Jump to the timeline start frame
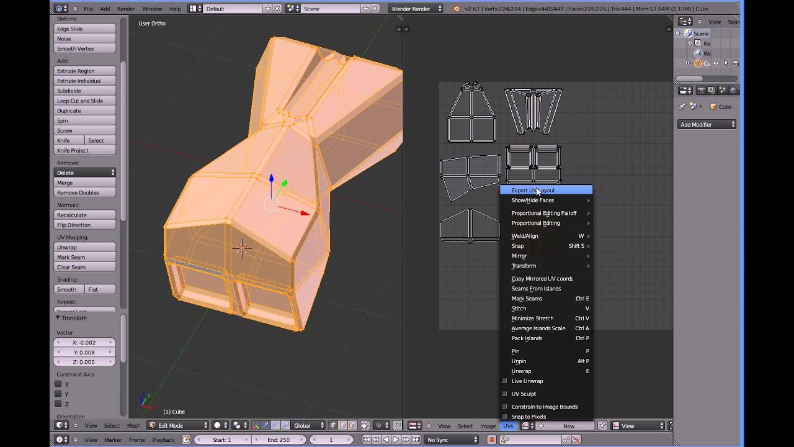The height and width of the screenshot is (447, 794). [367, 440]
